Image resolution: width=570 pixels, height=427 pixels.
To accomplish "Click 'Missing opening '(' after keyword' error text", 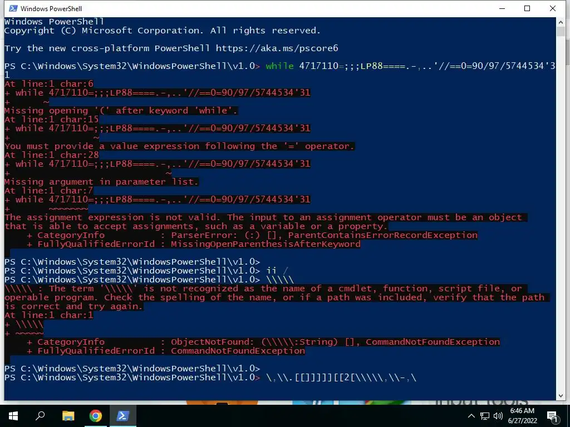I will pyautogui.click(x=120, y=111).
